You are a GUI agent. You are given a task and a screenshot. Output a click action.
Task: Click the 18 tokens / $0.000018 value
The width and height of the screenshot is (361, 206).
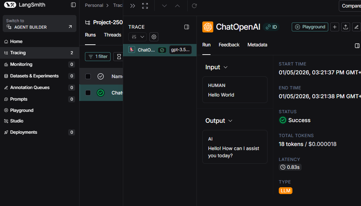click(307, 144)
